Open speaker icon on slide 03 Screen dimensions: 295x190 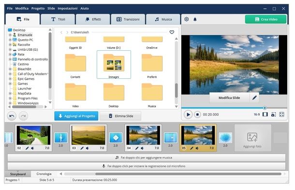tap(88, 148)
